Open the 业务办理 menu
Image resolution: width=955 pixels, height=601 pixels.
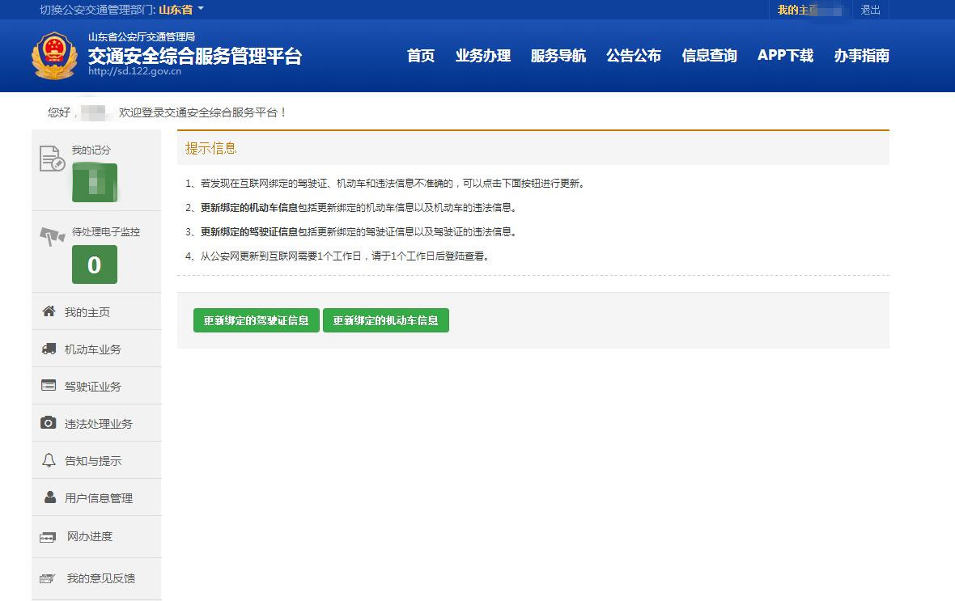[483, 56]
